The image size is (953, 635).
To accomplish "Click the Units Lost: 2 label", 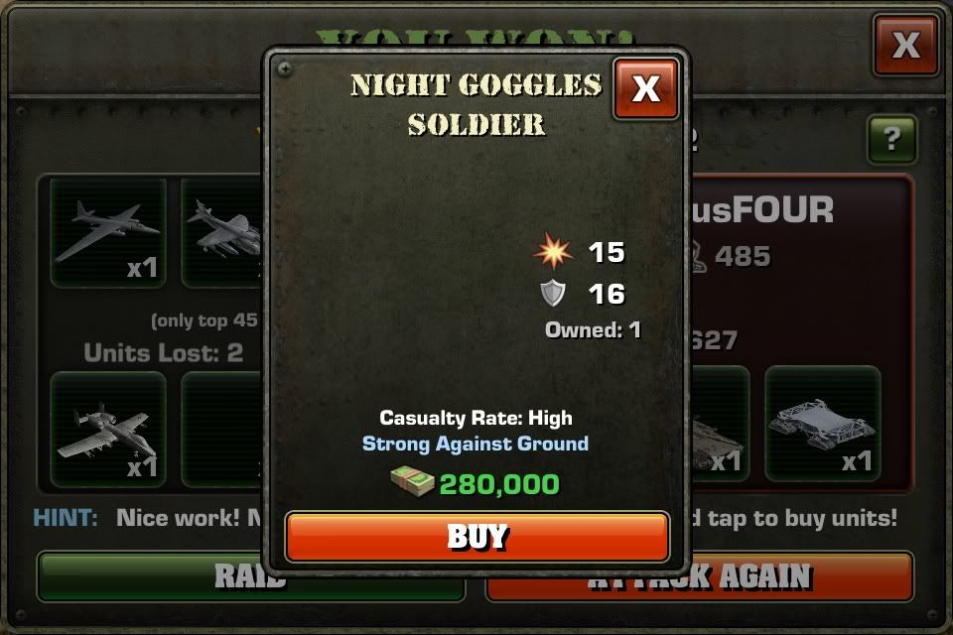I will 164,352.
